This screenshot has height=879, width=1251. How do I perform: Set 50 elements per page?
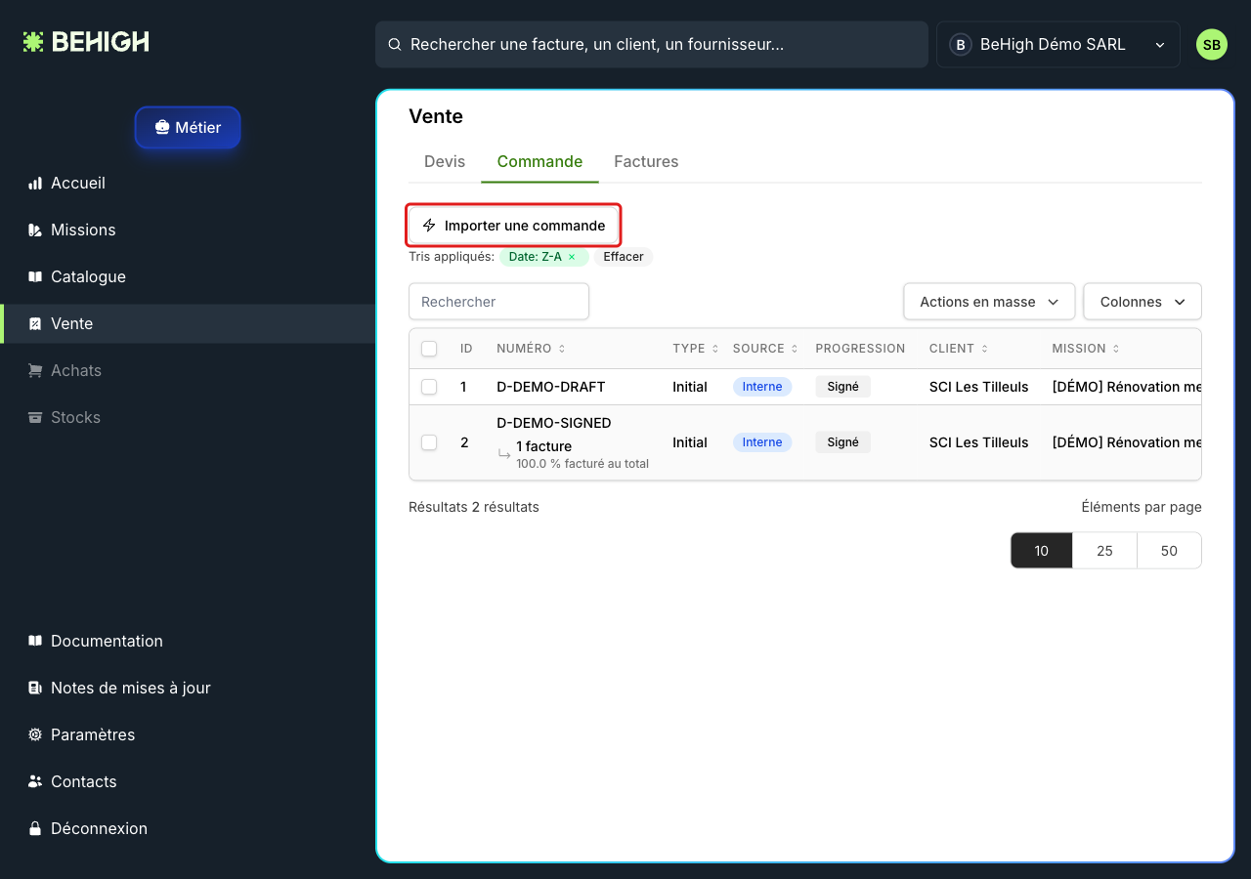pos(1169,551)
